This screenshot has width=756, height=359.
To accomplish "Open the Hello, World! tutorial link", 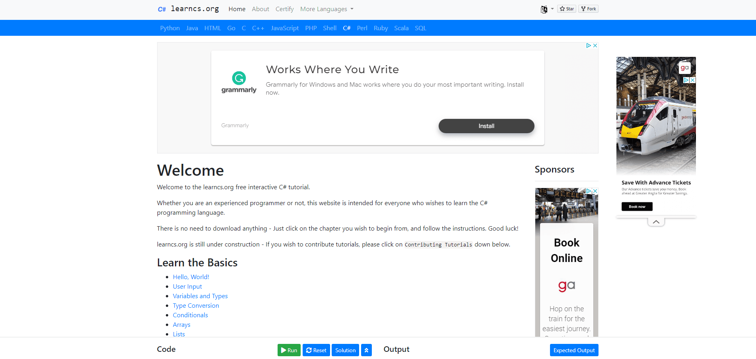I will click(191, 277).
